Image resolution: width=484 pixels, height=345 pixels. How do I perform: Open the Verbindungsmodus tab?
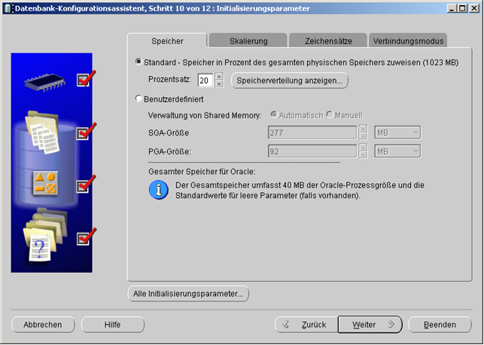point(408,41)
